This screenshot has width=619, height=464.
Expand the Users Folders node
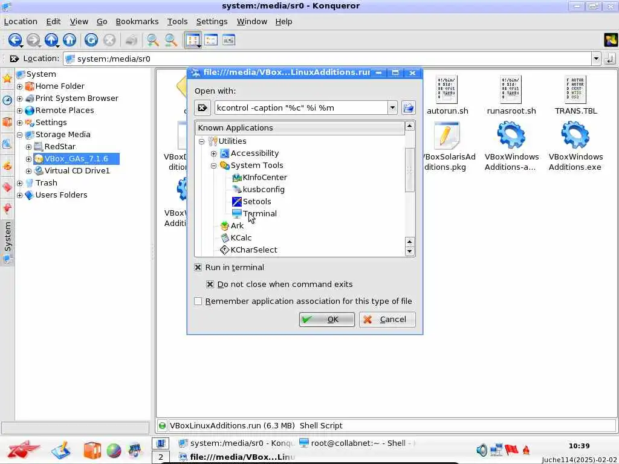(20, 195)
